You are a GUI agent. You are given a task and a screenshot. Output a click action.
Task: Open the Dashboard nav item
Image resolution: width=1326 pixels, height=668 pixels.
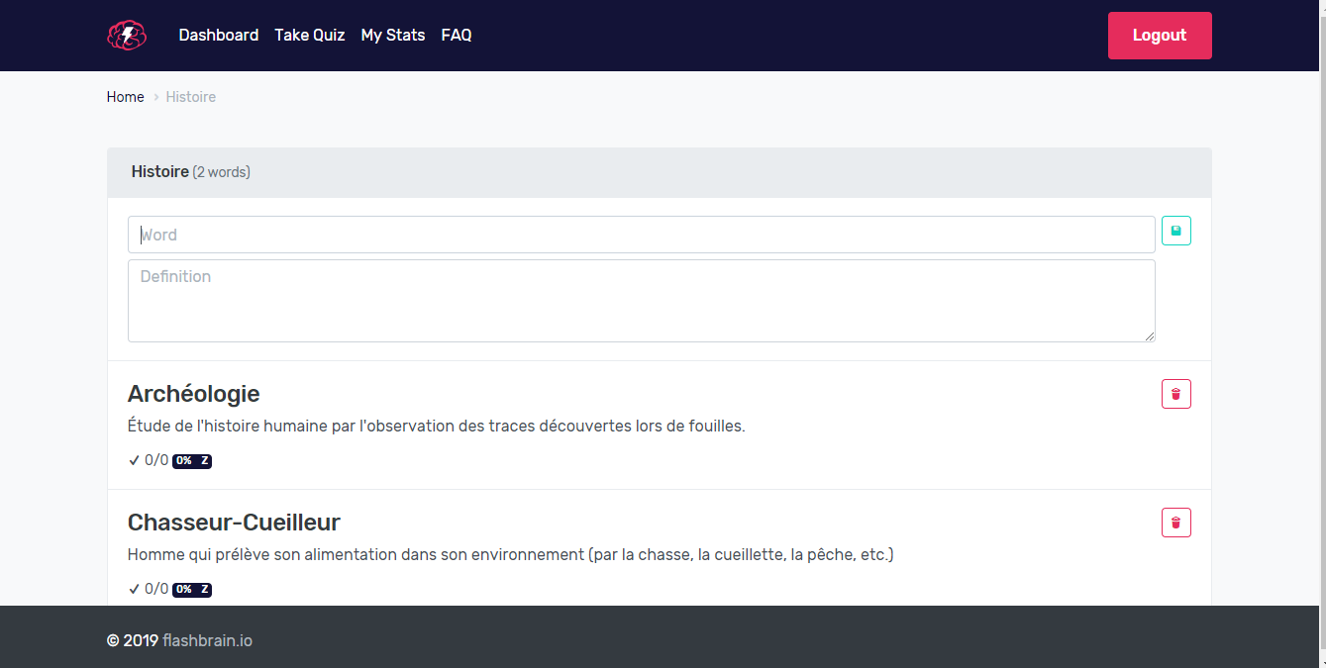pyautogui.click(x=218, y=36)
